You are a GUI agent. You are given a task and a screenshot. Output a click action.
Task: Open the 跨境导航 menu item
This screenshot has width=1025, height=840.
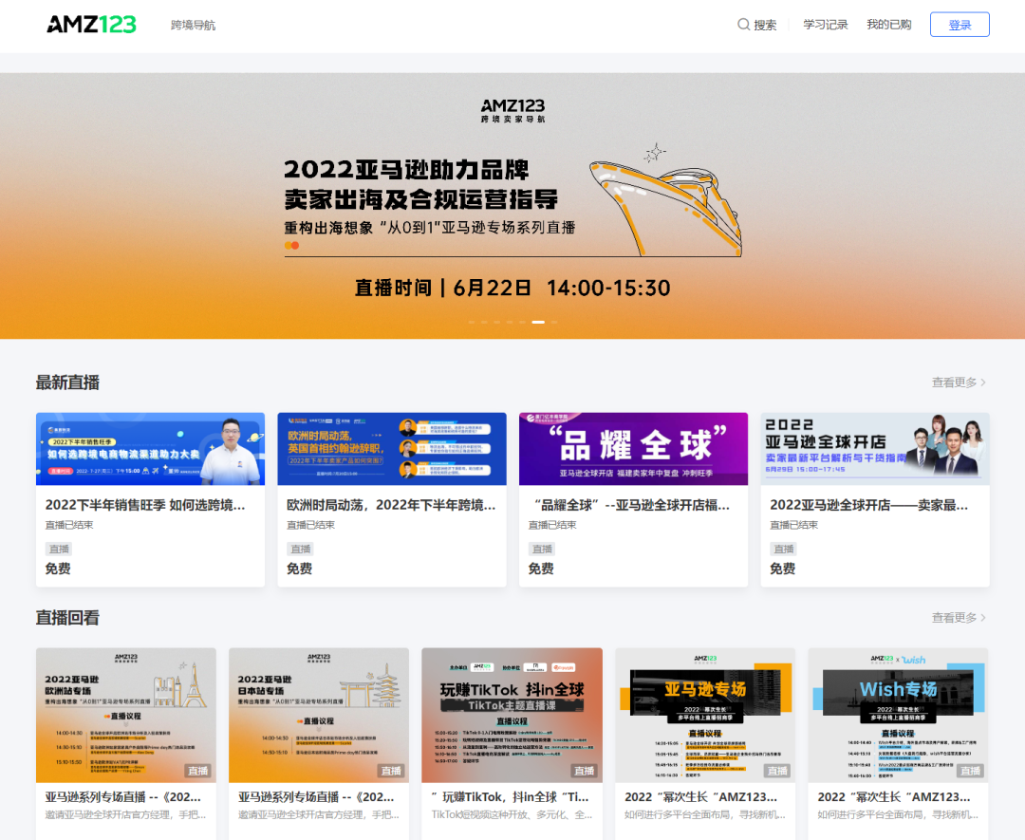(193, 25)
